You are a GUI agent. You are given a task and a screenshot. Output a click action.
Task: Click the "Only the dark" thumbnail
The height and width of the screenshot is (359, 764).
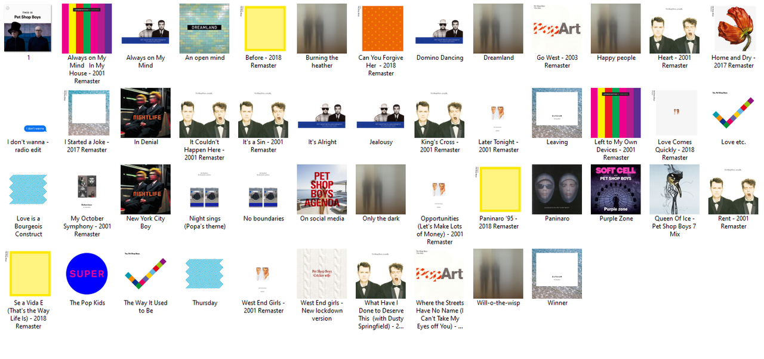(x=381, y=189)
